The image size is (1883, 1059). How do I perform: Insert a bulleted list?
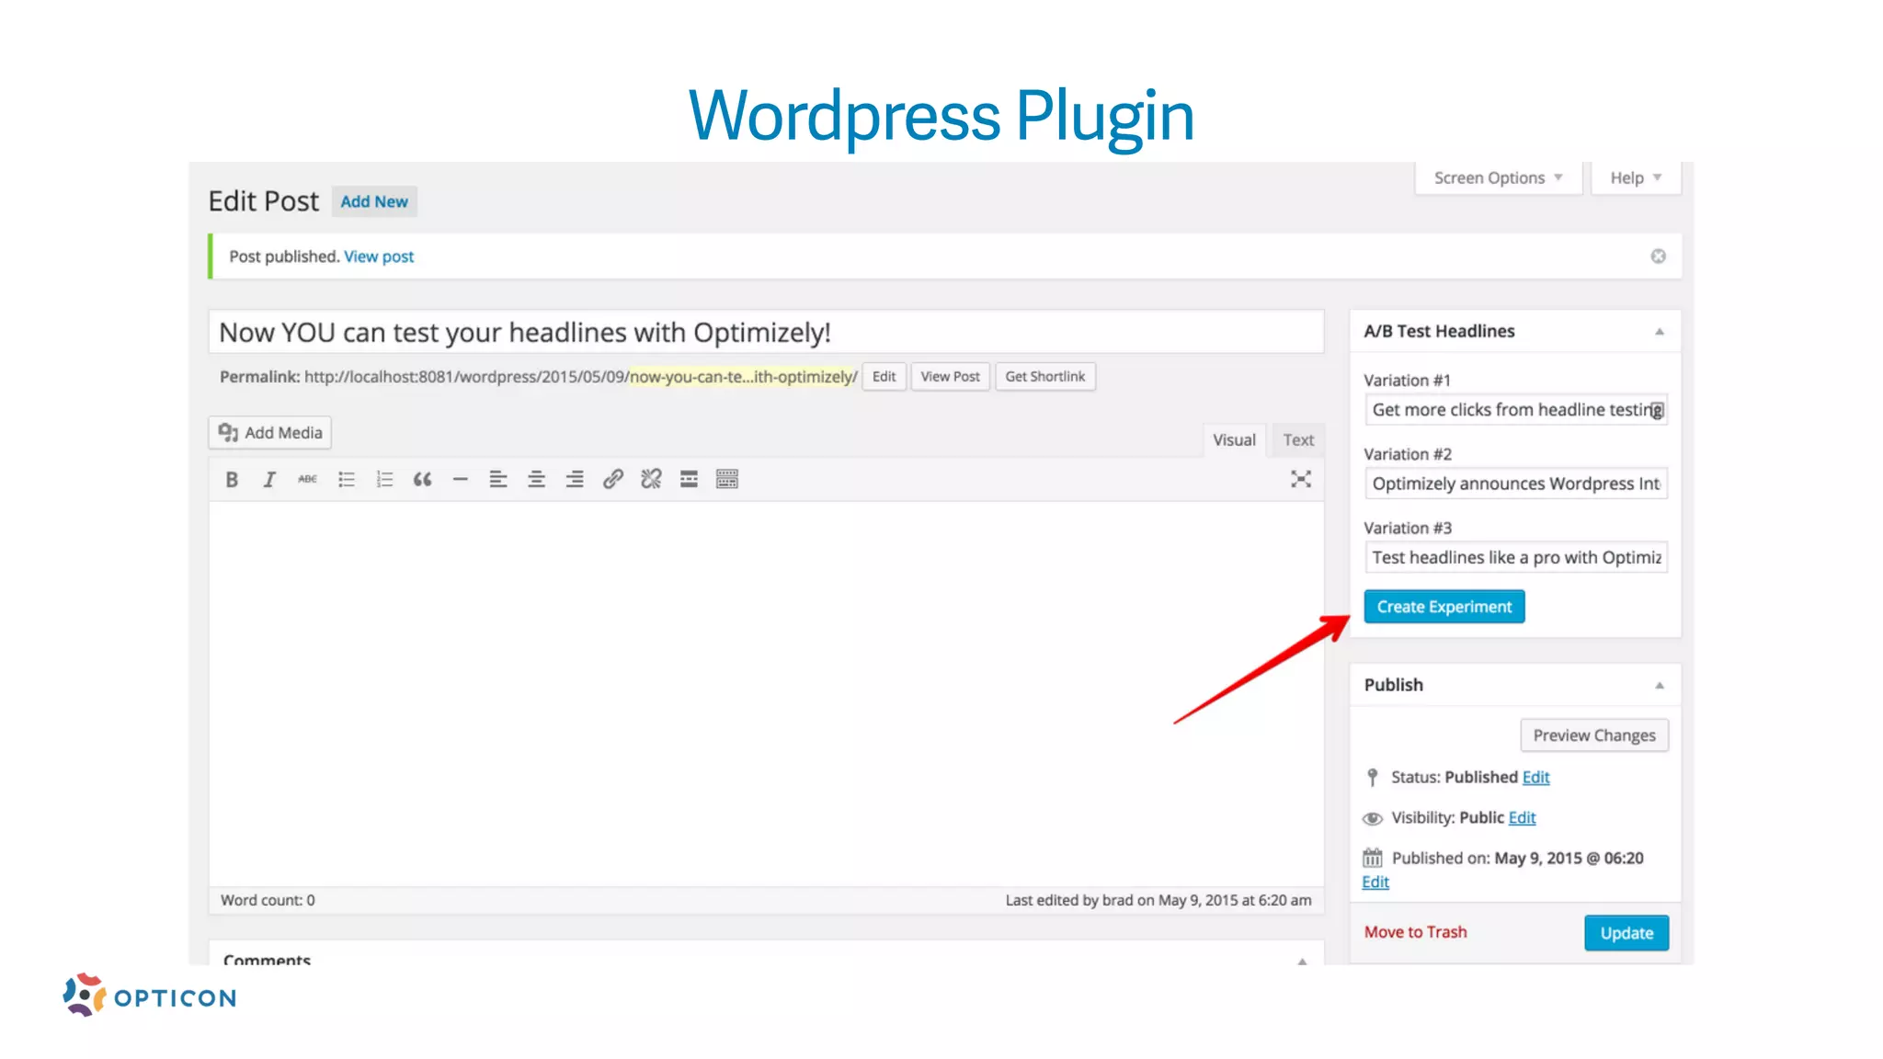pos(346,479)
